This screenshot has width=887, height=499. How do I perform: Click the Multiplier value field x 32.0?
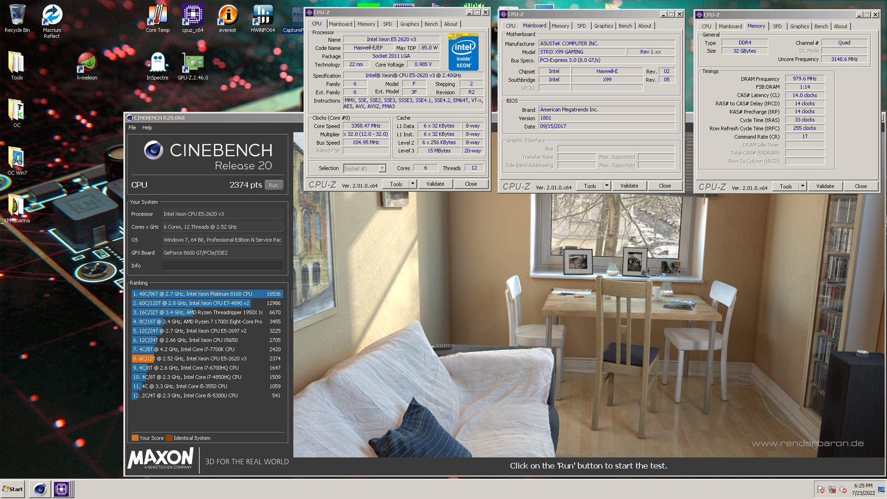tap(366, 134)
